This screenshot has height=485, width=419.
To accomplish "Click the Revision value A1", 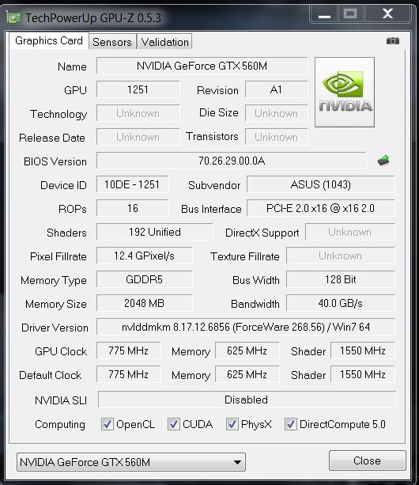I will [x=276, y=89].
